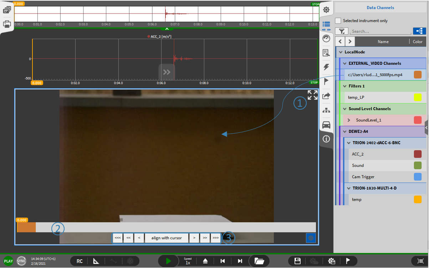Image resolution: width=429 pixels, height=268 pixels.
Task: Open video instrument settings gear
Action: tap(311, 238)
